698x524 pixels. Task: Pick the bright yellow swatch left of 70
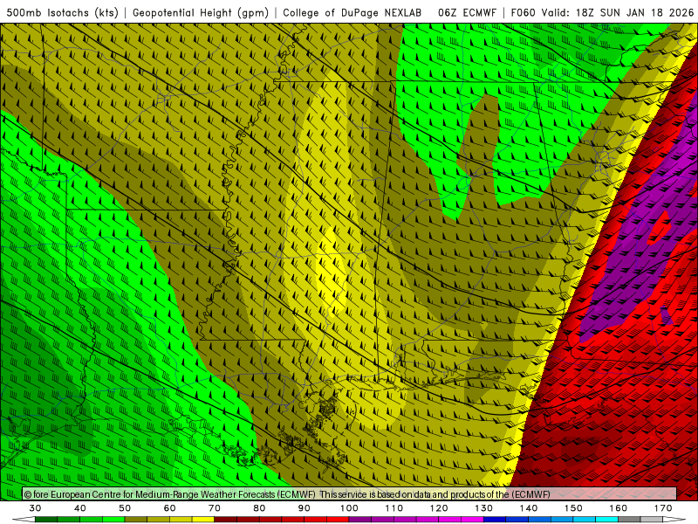pos(203,520)
